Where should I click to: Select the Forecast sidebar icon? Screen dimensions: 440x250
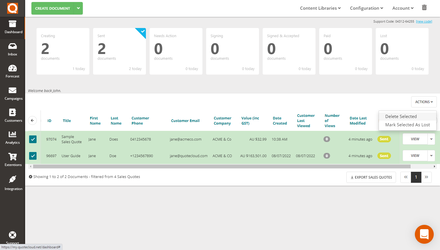coord(12,71)
